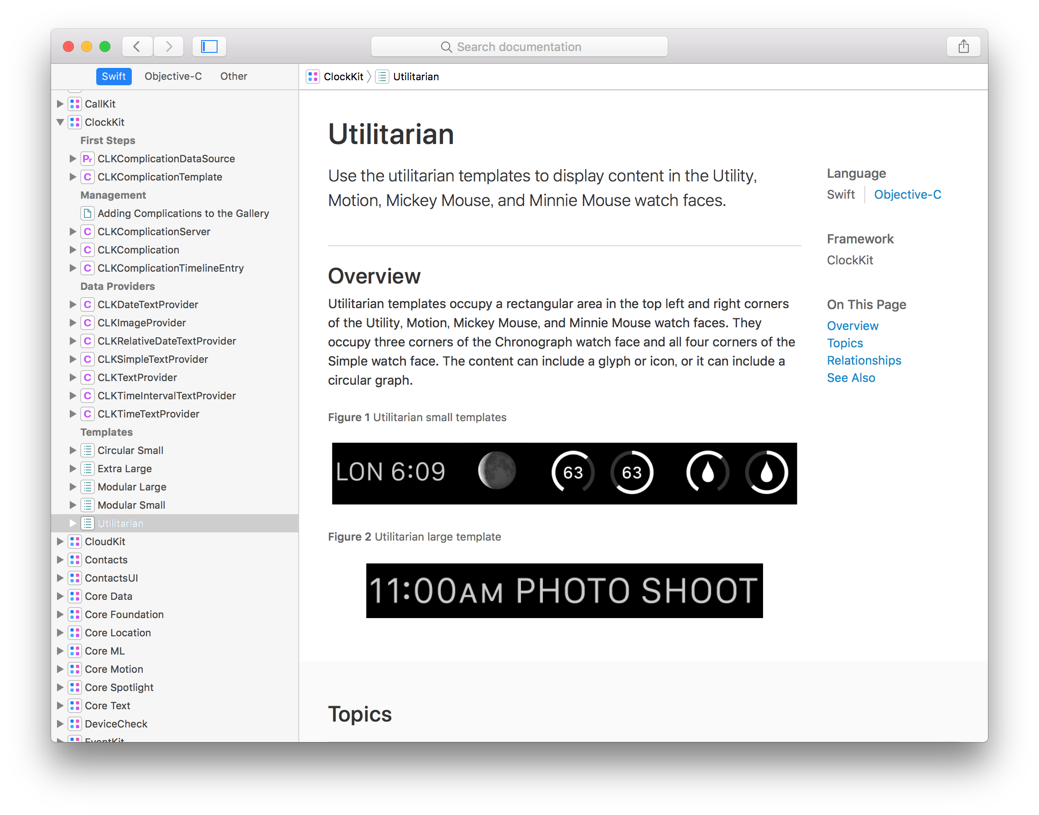The image size is (1039, 815).
Task: Click ClockKit in the breadcrumb bar
Action: (x=343, y=77)
